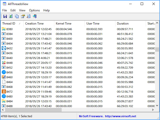Screen dimensions: 160x120
Task: Open the Edit menu
Action: (x=13, y=10)
